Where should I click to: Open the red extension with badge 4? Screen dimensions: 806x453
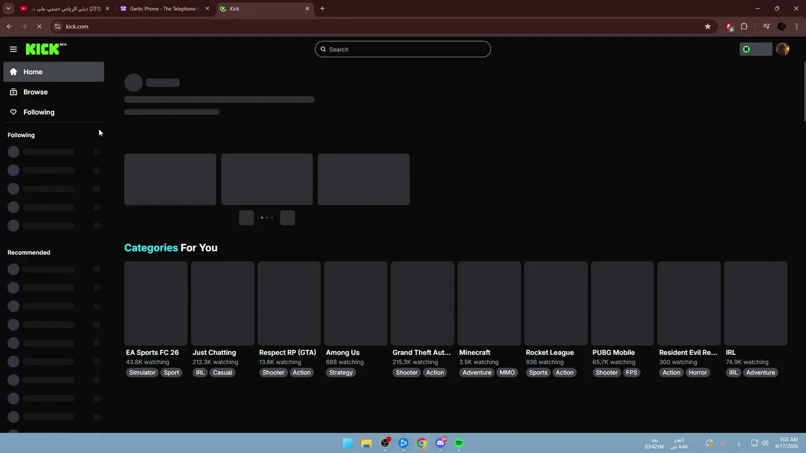pos(729,26)
